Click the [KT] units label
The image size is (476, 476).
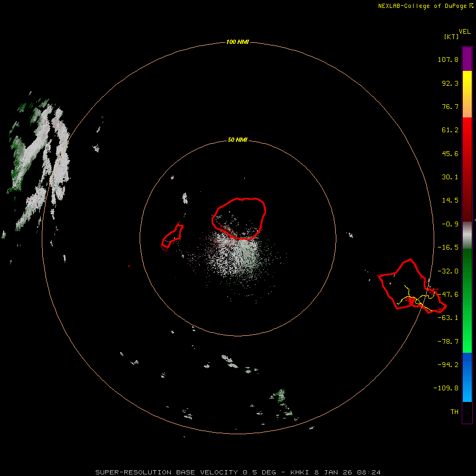click(x=452, y=36)
